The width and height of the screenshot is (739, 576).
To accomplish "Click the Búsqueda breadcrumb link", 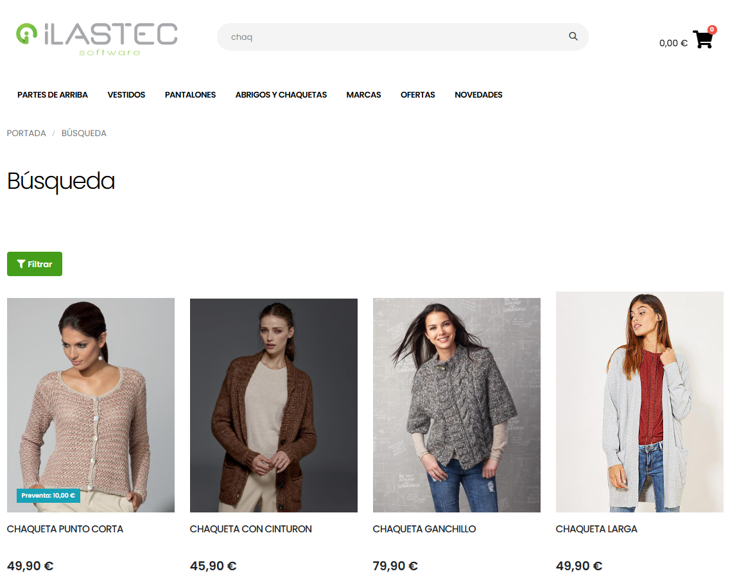I will [x=84, y=134].
